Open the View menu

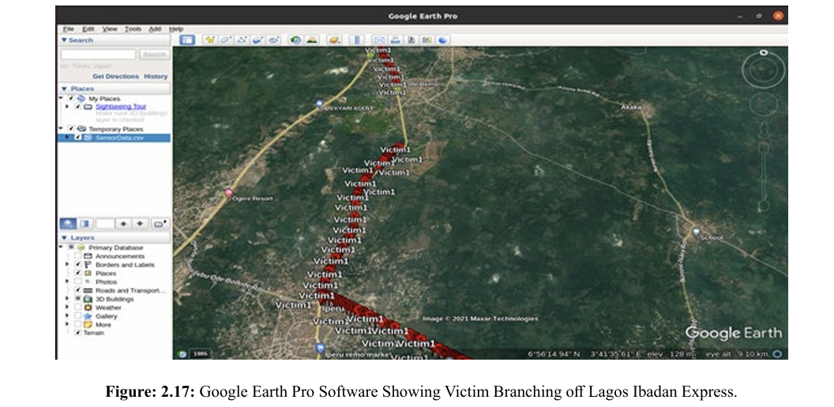(110, 29)
